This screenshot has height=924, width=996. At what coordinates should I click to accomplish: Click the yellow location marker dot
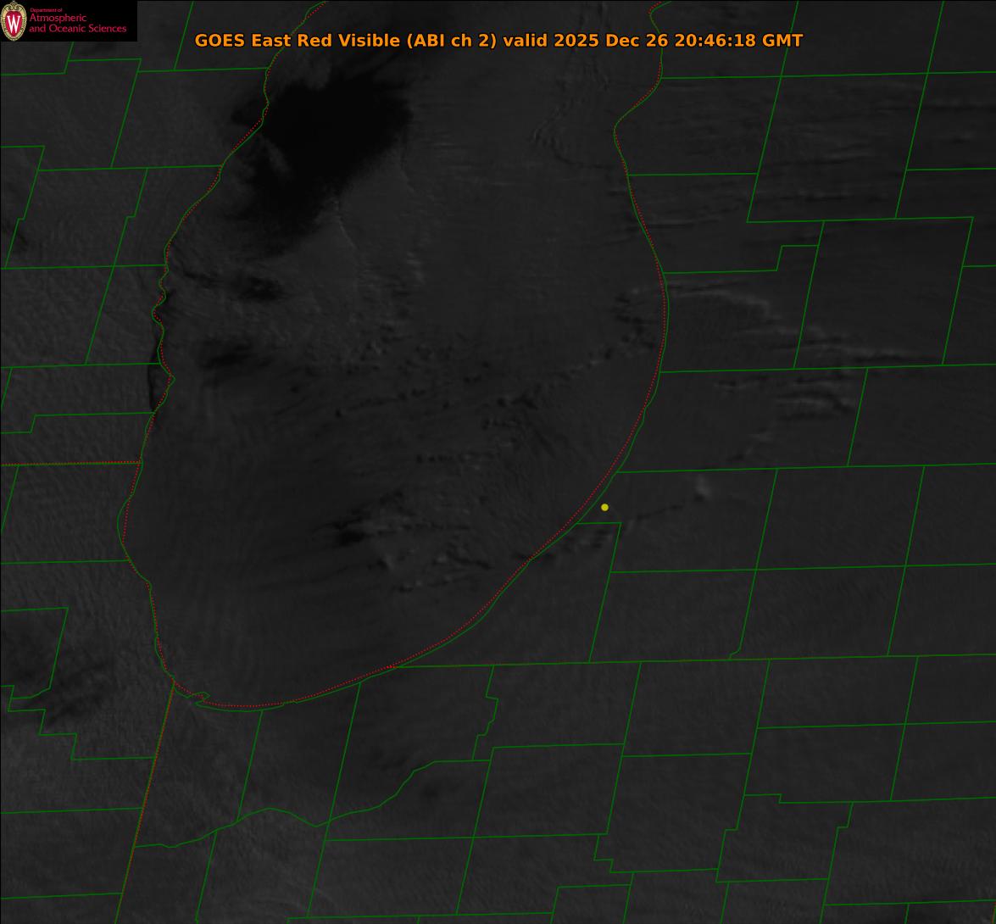604,507
